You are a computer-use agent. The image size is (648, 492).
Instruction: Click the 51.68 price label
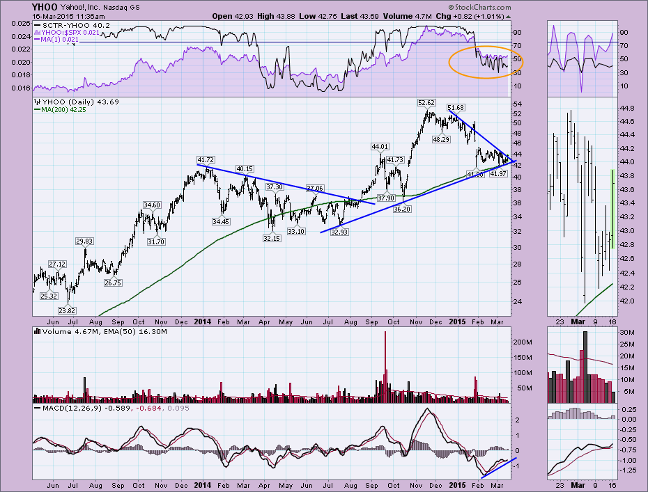click(456, 108)
